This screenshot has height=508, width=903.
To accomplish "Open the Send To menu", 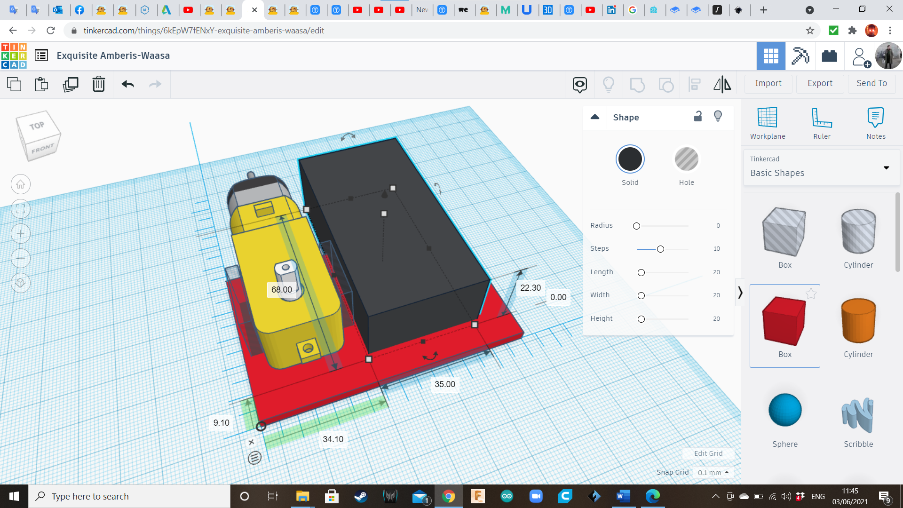I will click(x=871, y=83).
